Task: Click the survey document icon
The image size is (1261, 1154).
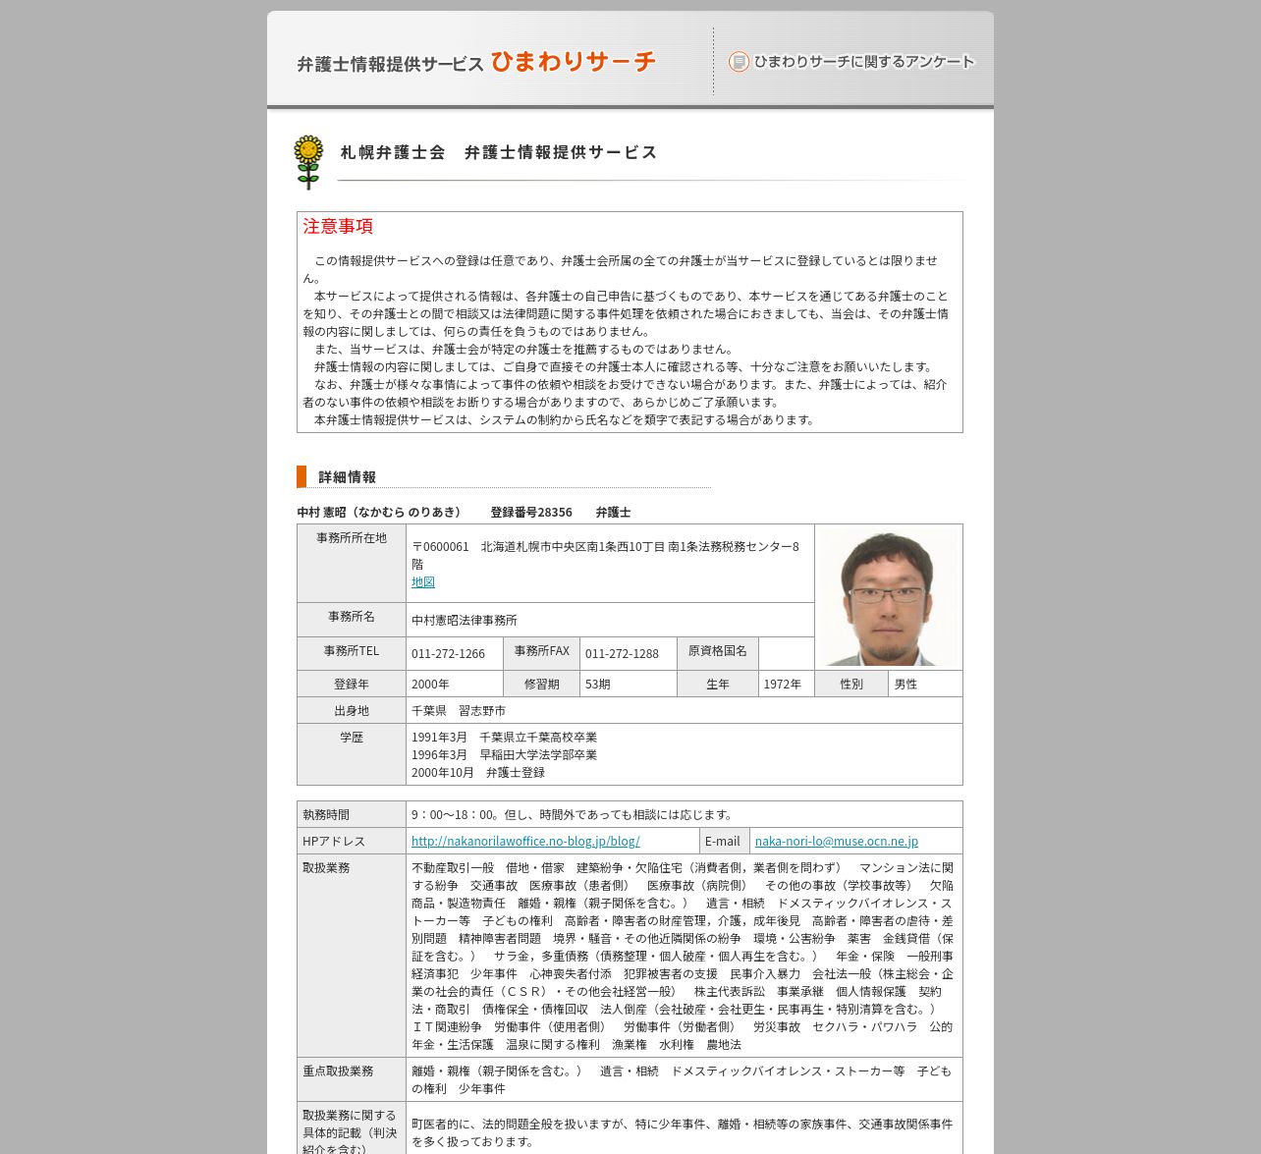Action: [x=739, y=62]
